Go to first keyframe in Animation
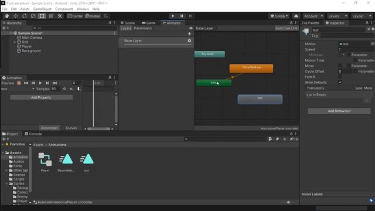The image size is (375, 211). 26,83
